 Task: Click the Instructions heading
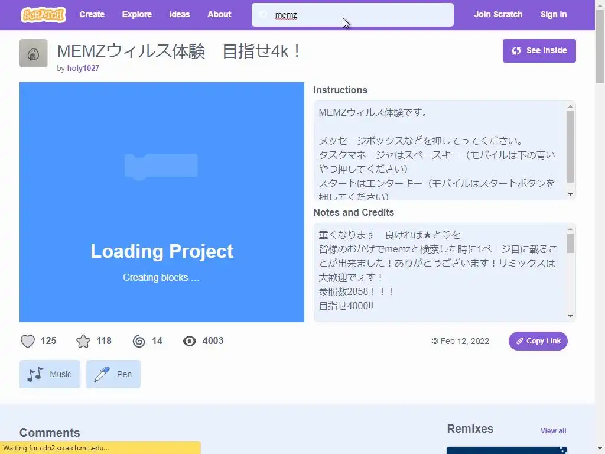(x=340, y=90)
